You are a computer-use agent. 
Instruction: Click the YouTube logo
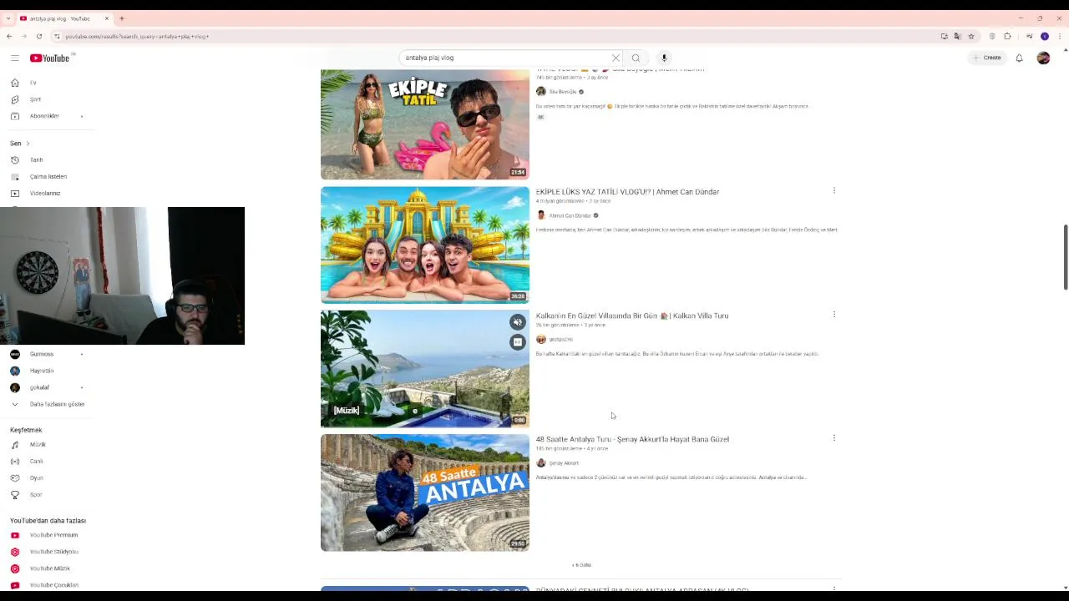point(50,58)
